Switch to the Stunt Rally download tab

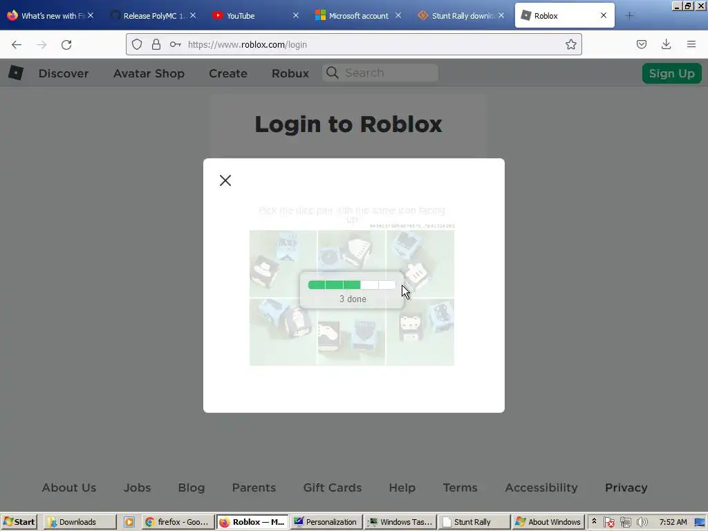(461, 15)
